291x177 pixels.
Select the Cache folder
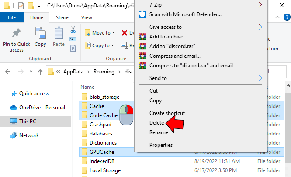tap(97, 106)
